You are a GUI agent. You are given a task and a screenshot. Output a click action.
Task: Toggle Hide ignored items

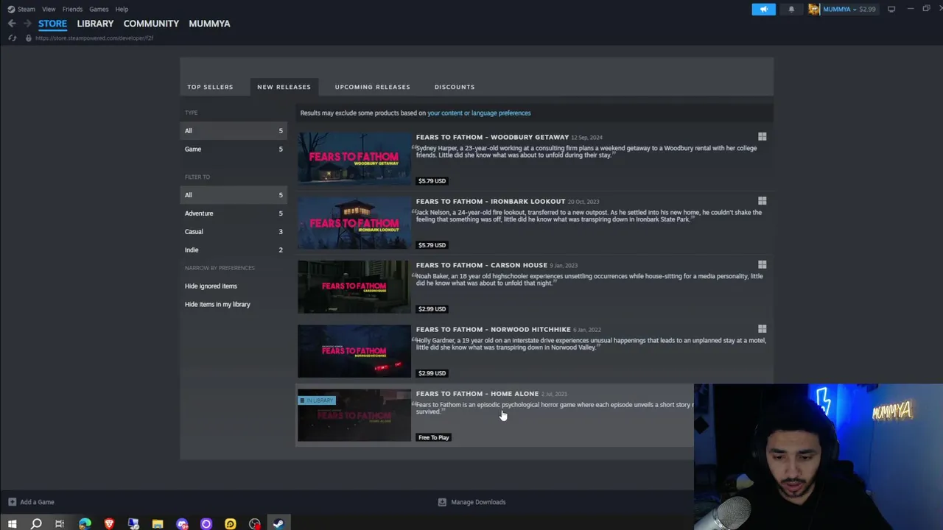click(211, 286)
